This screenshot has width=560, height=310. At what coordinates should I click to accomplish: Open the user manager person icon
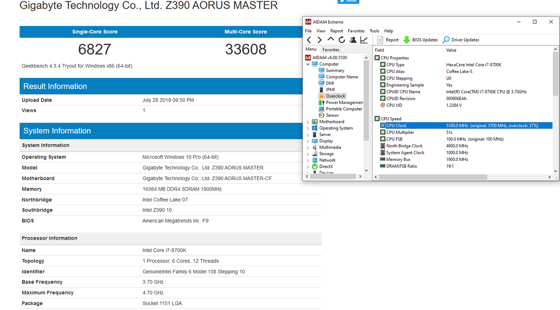tap(353, 40)
